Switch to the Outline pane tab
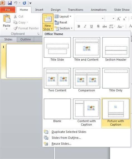The height and width of the screenshot is (159, 132). click(x=25, y=39)
